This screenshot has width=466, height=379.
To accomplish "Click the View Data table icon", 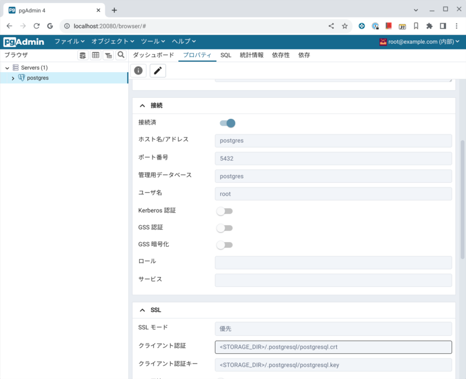I will [x=96, y=55].
